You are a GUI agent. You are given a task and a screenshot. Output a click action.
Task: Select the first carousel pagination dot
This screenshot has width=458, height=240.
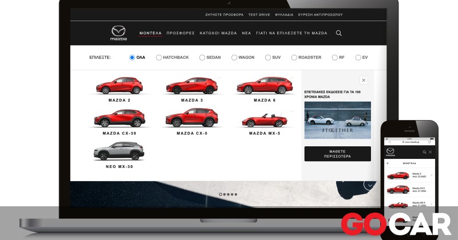pyautogui.click(x=220, y=194)
